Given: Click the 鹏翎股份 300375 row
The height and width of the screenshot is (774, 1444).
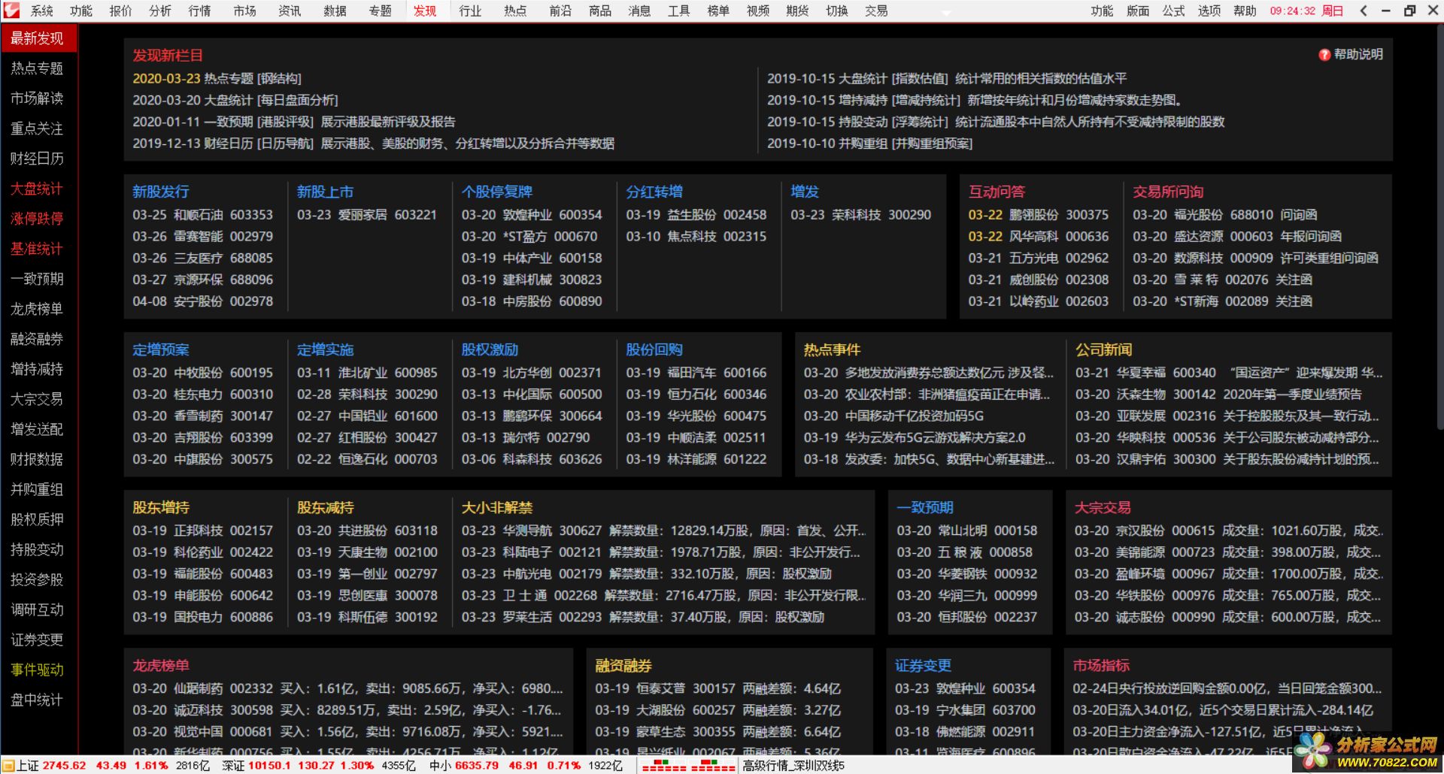Looking at the screenshot, I should coord(1039,215).
